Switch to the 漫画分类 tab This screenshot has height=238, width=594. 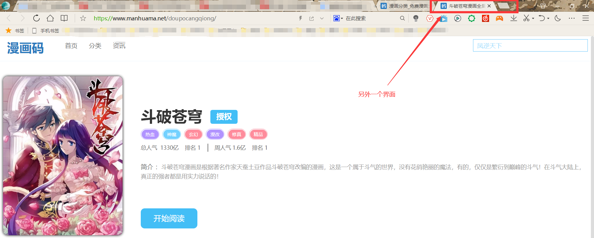click(x=404, y=6)
